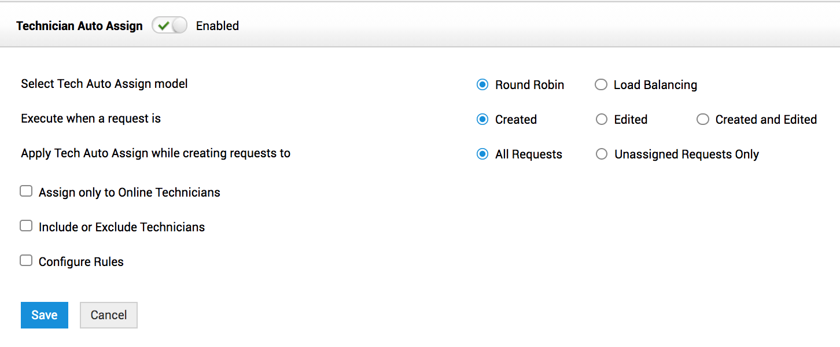Click 'Apply Tech Auto Assign while creating' label
This screenshot has height=347, width=840.
tap(156, 153)
